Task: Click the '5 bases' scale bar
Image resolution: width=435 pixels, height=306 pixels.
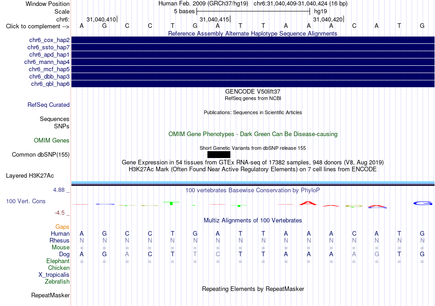Action: 253,11
